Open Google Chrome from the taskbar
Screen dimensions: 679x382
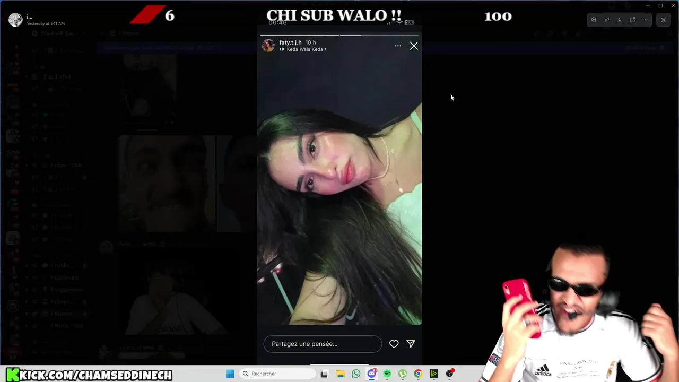(418, 374)
